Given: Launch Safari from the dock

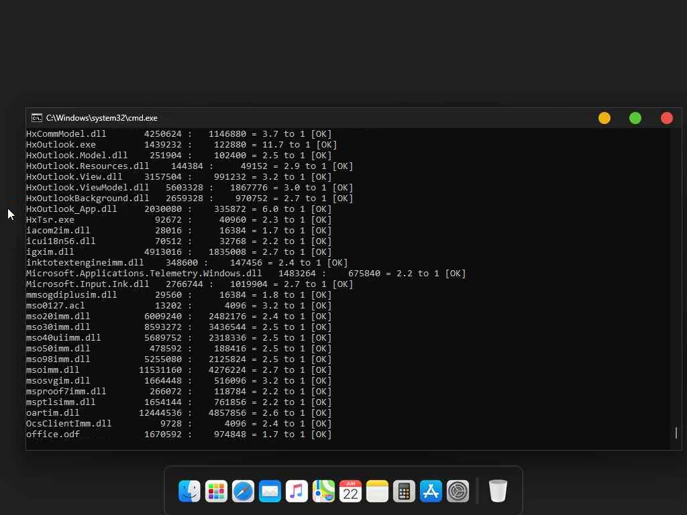Looking at the screenshot, I should pyautogui.click(x=243, y=491).
